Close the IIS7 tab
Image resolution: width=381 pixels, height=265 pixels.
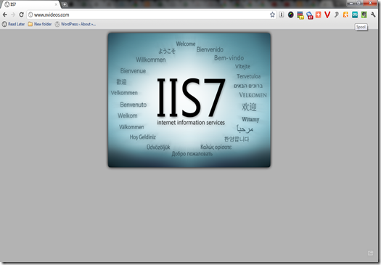pos(56,4)
